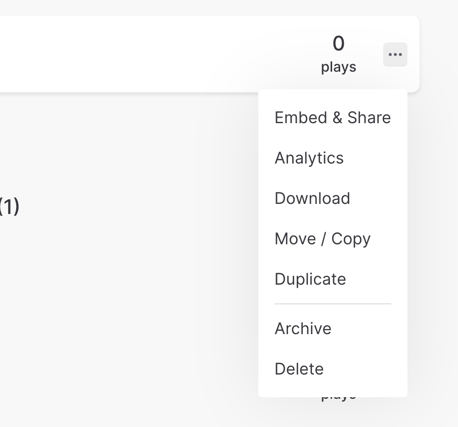458x427 pixels.
Task: Click the three-dot more options button
Action: pyautogui.click(x=395, y=55)
